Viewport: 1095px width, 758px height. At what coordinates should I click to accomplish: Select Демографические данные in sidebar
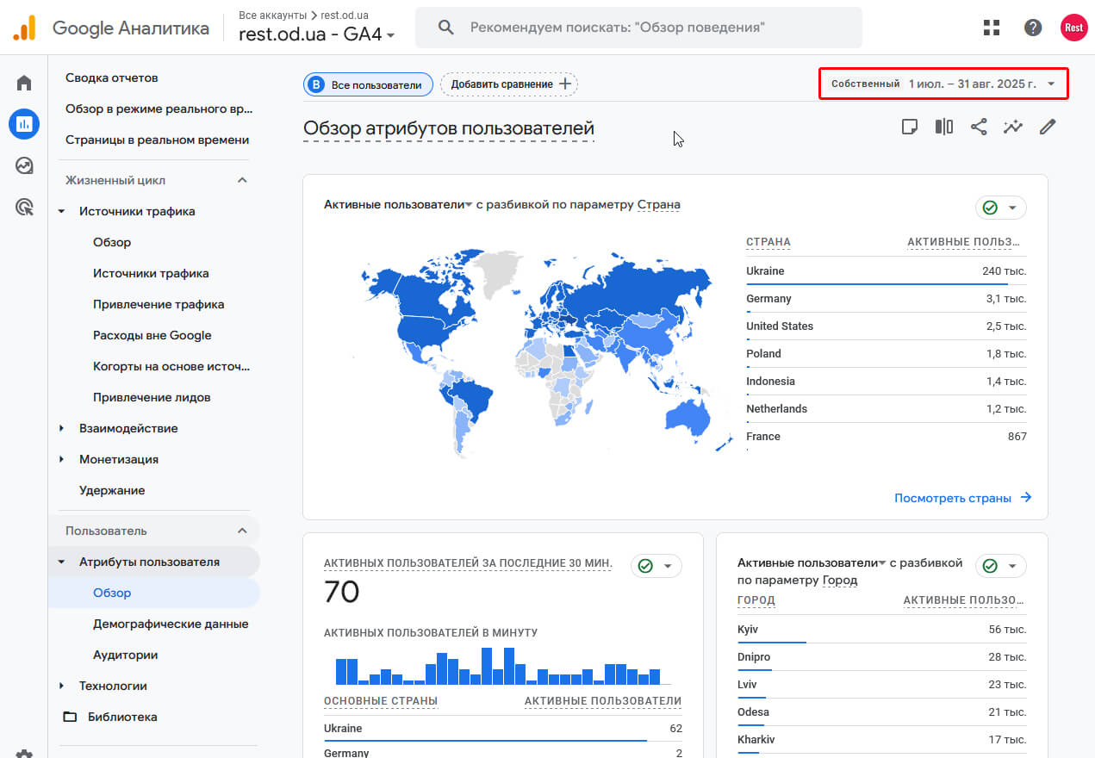171,624
